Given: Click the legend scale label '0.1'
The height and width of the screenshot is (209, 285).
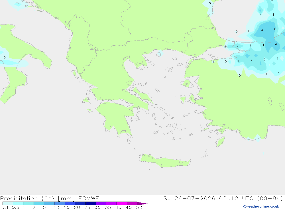Looking at the screenshot, I should [x=5, y=207].
